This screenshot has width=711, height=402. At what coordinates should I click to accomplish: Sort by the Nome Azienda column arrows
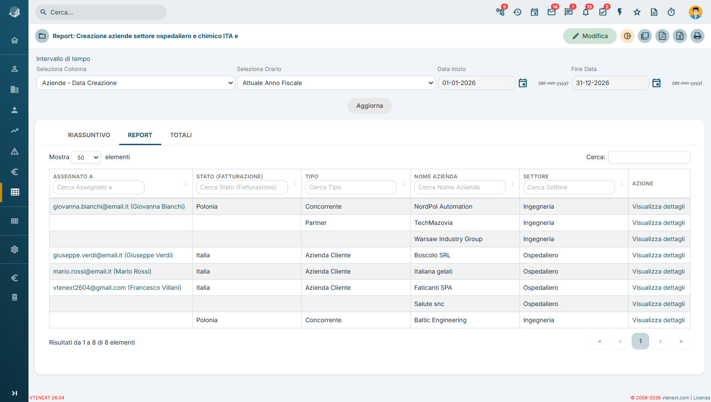point(512,183)
